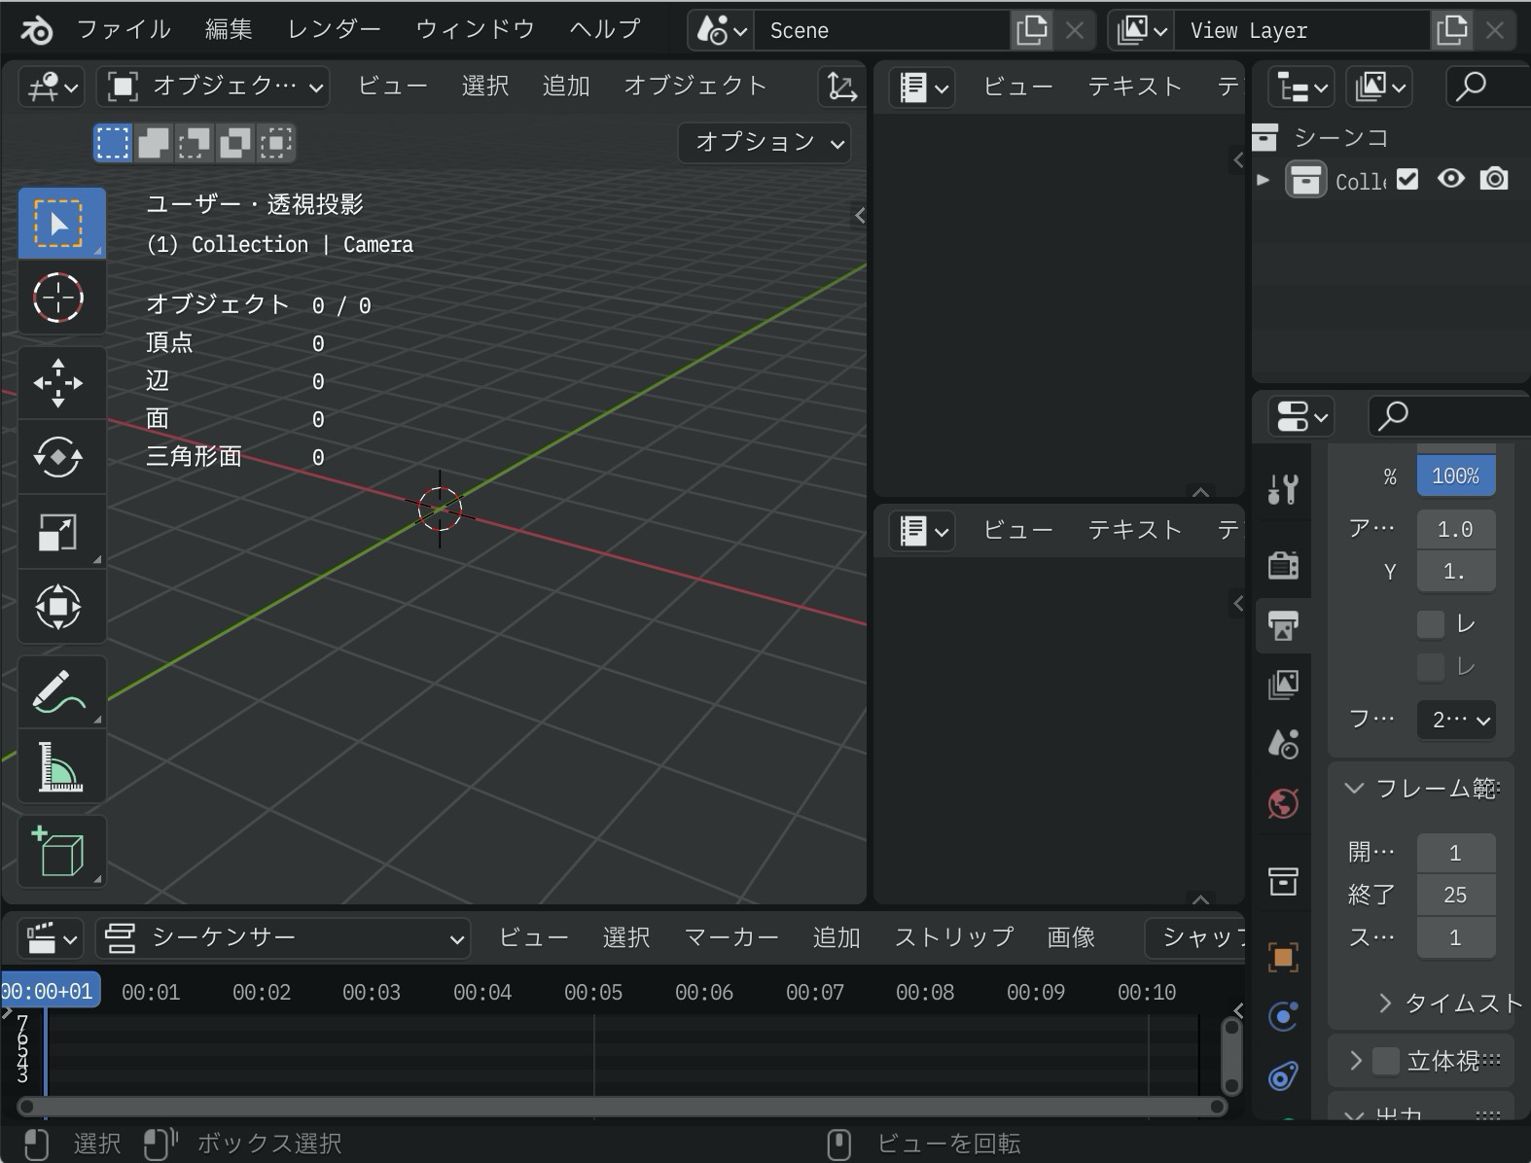Open the Tool properties tab
1531x1163 pixels.
(1283, 488)
